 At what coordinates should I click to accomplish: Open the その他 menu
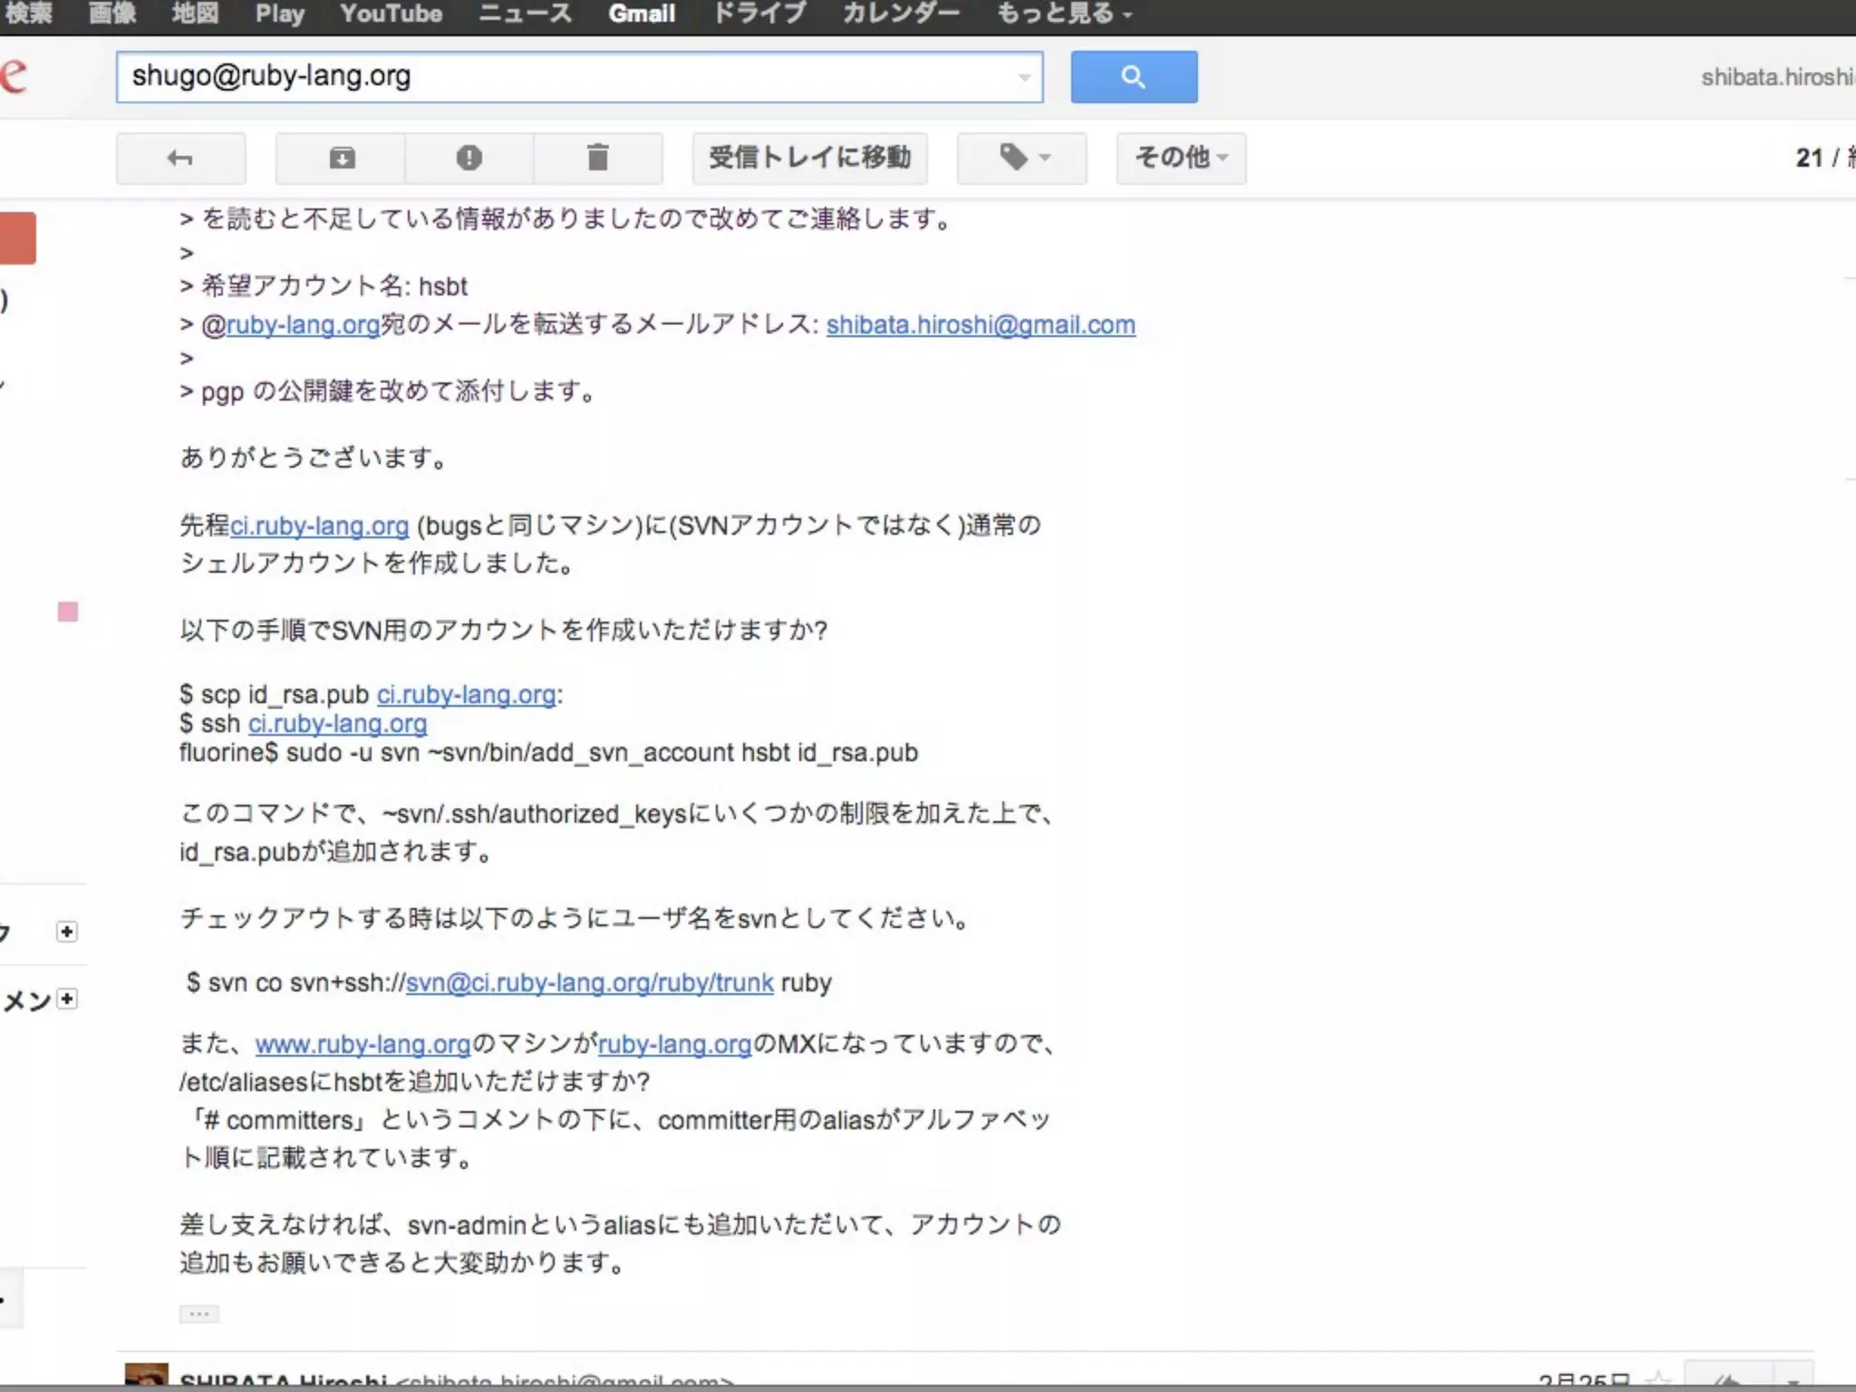[x=1181, y=159]
